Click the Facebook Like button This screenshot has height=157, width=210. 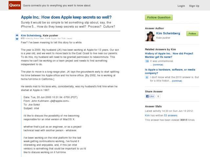pos(150,96)
